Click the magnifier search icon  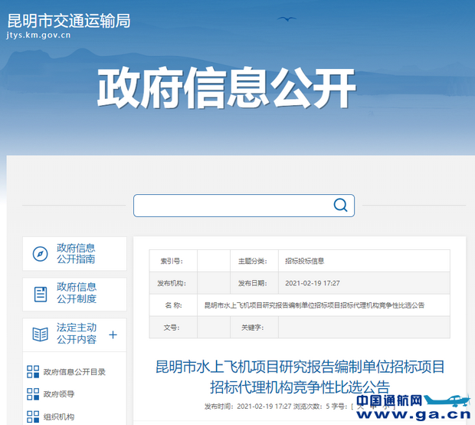[340, 205]
